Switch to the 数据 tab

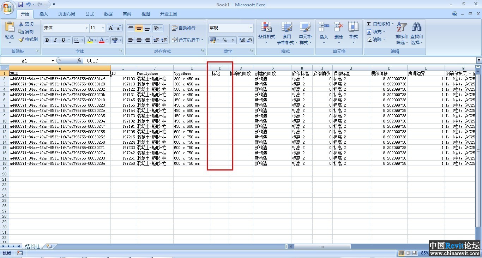click(108, 14)
